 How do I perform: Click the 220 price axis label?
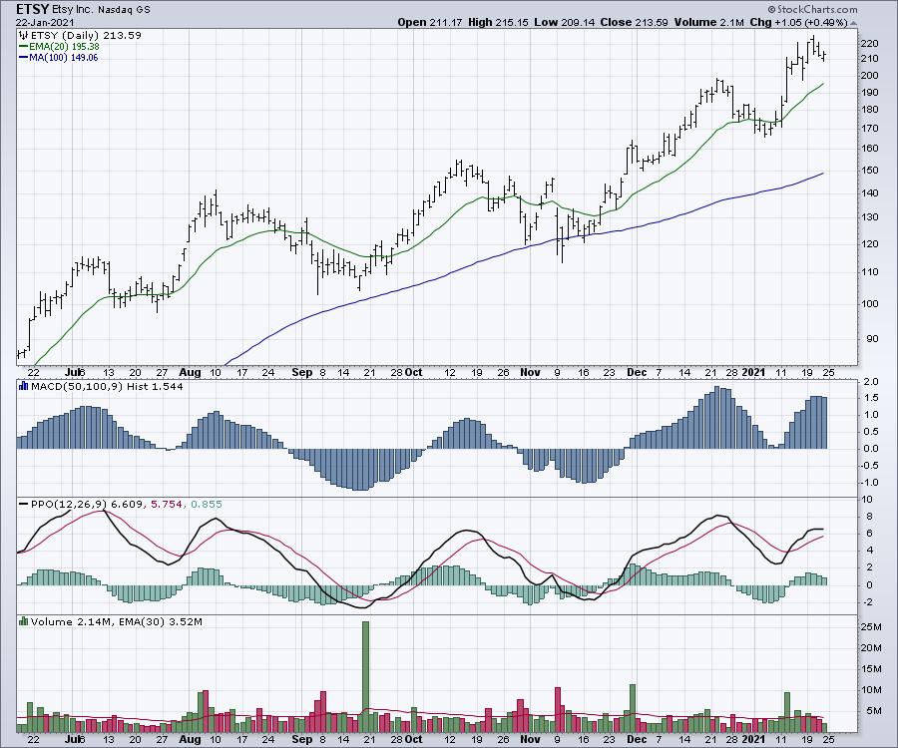(869, 44)
